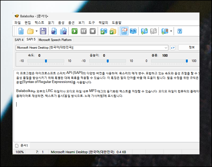
Task: Toggle the spell check icon
Action: point(124,31)
